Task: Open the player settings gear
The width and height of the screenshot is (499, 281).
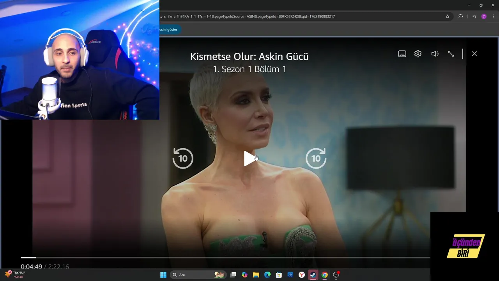Action: [418, 54]
